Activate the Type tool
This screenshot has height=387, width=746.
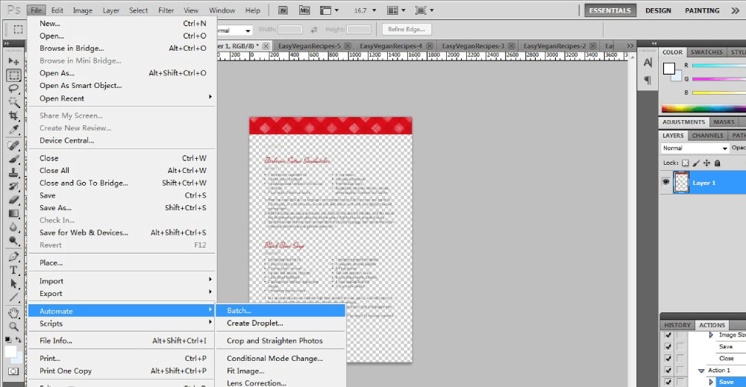pos(13,269)
